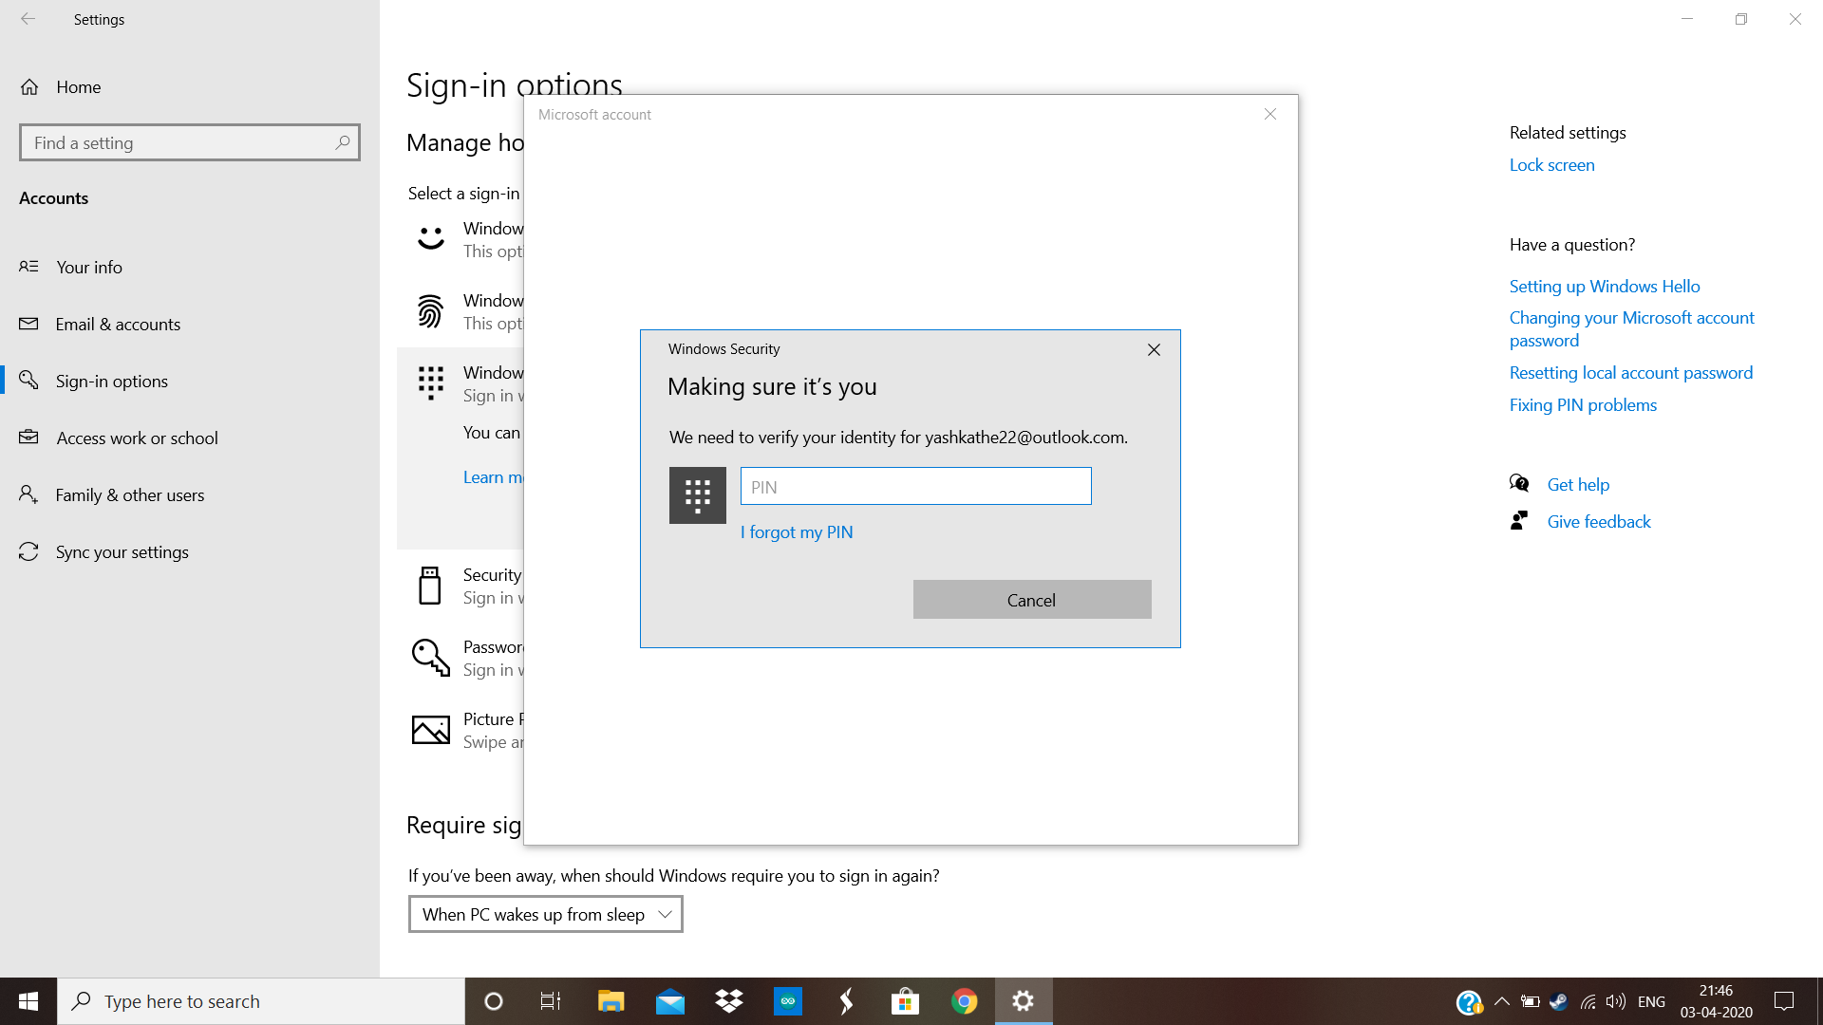Click the Cancel button
Image resolution: width=1823 pixels, height=1025 pixels.
(1032, 600)
